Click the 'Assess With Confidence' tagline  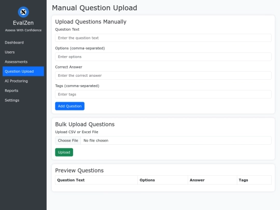(23, 30)
